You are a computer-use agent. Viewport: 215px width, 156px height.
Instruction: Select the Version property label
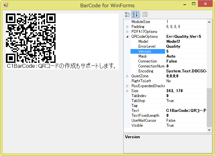(x=148, y=51)
